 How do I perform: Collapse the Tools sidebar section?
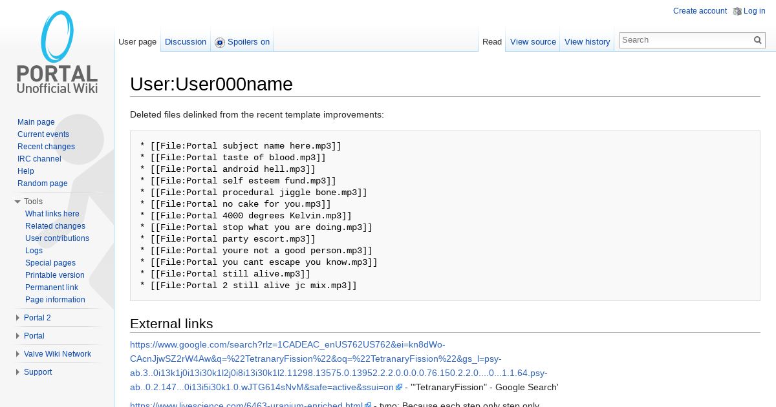click(x=18, y=202)
